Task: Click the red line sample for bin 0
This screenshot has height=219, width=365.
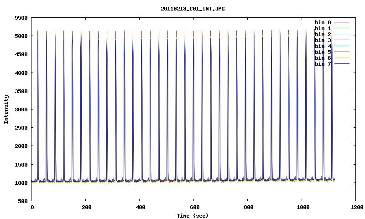Action: point(342,22)
